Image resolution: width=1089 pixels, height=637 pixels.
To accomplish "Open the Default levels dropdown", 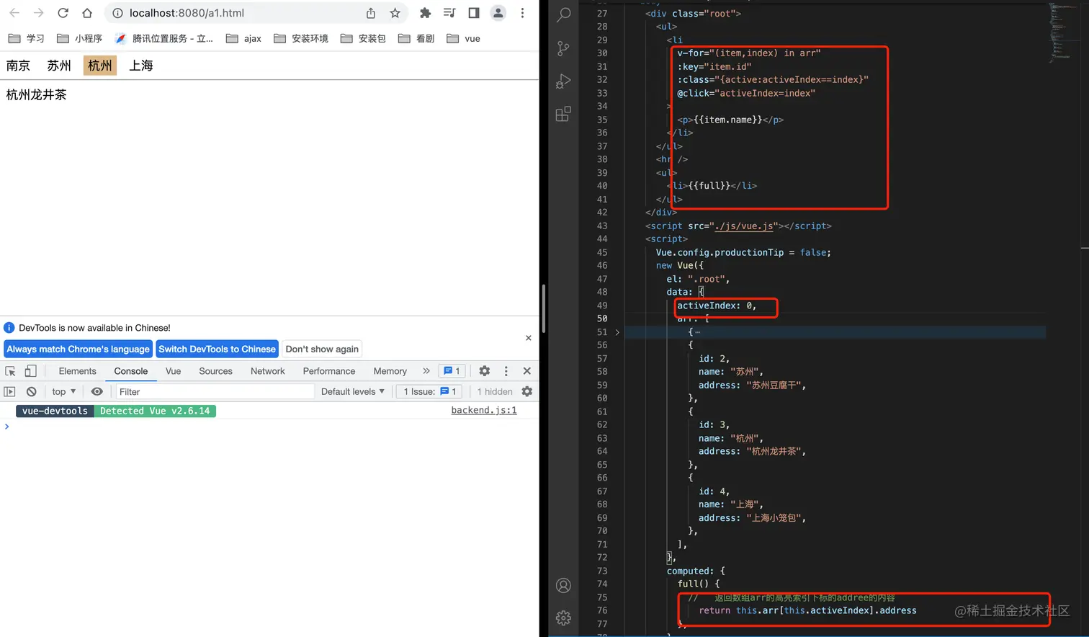I will coord(353,391).
